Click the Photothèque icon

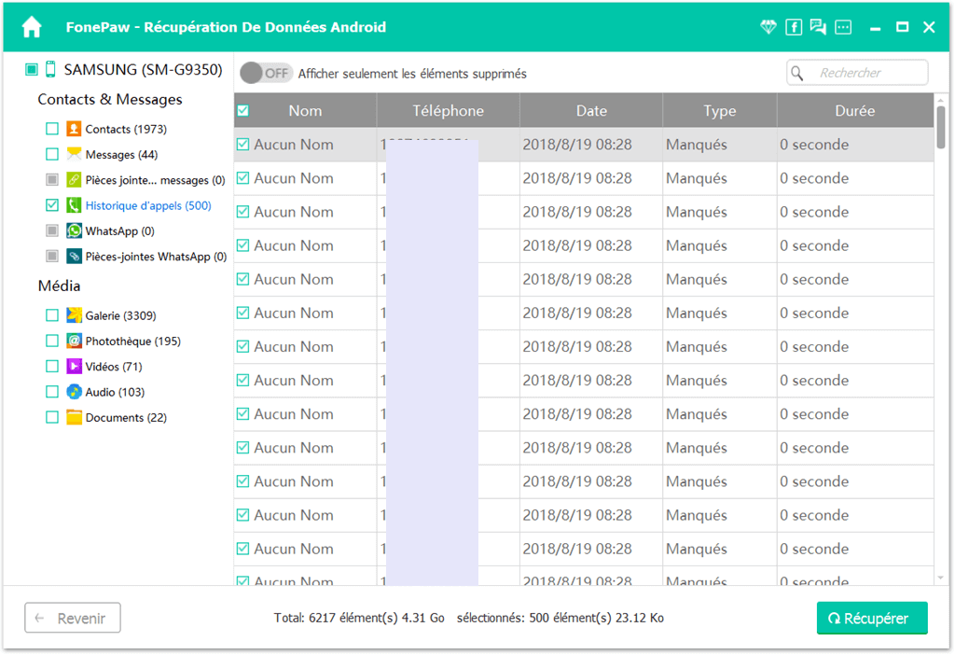[74, 341]
